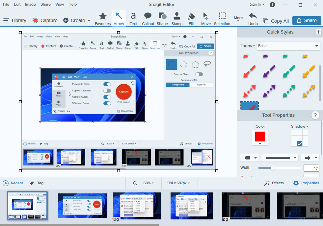The image size is (323, 226).
Task: Select the Move tool
Action: pyautogui.click(x=206, y=19)
